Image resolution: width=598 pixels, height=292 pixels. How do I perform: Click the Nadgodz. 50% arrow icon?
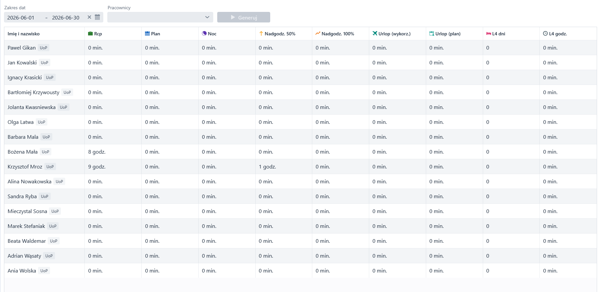click(261, 33)
